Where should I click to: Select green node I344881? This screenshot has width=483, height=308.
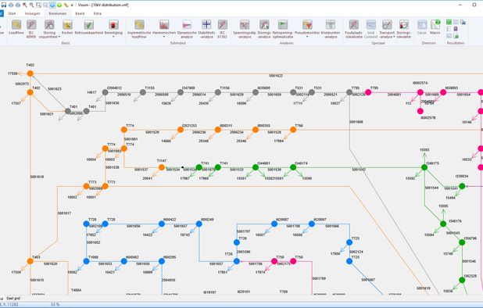[x=256, y=167]
